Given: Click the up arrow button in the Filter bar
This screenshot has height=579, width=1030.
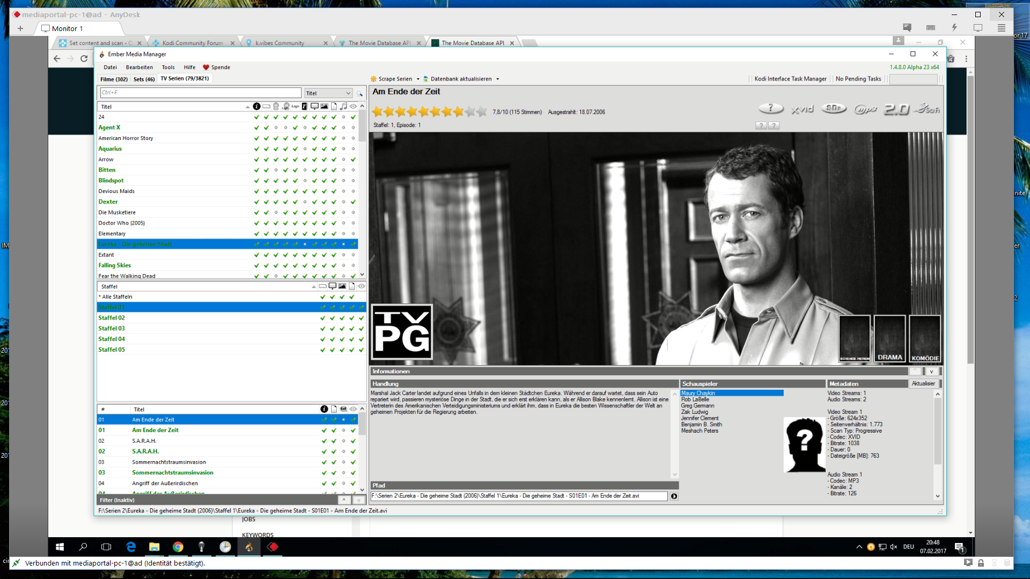Looking at the screenshot, I should [x=344, y=500].
